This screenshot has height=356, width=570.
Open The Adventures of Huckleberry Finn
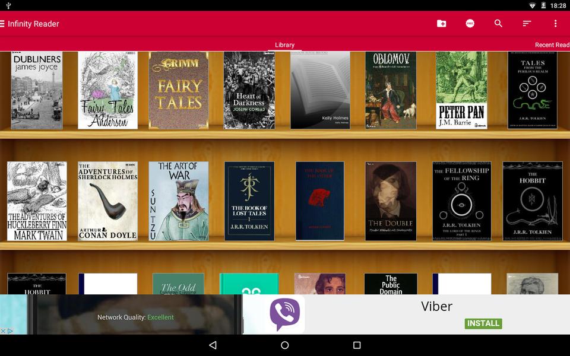[x=37, y=201]
